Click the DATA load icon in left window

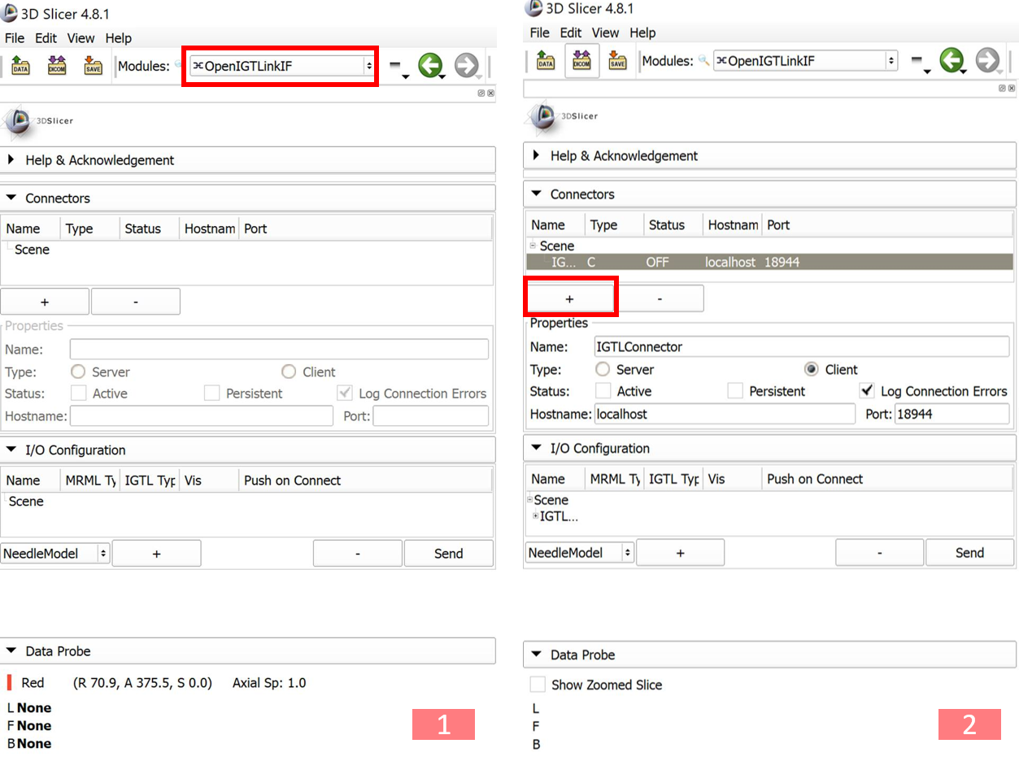21,66
